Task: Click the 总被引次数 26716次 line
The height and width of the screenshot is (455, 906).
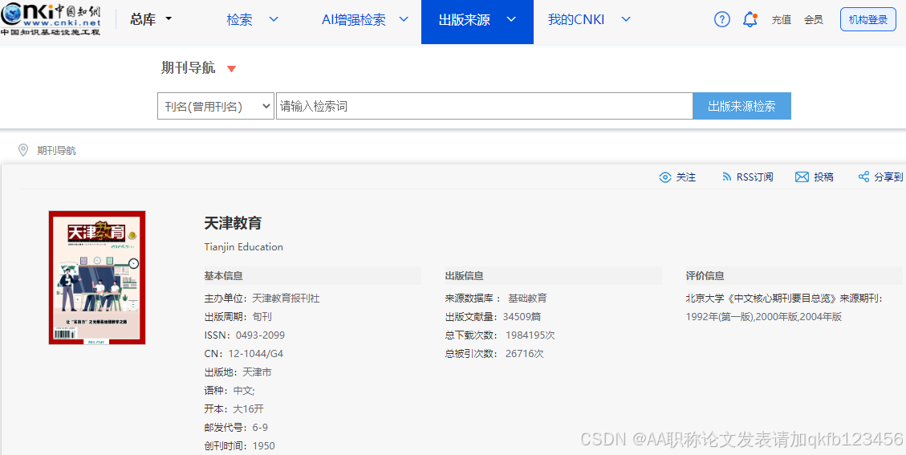Action: (494, 354)
